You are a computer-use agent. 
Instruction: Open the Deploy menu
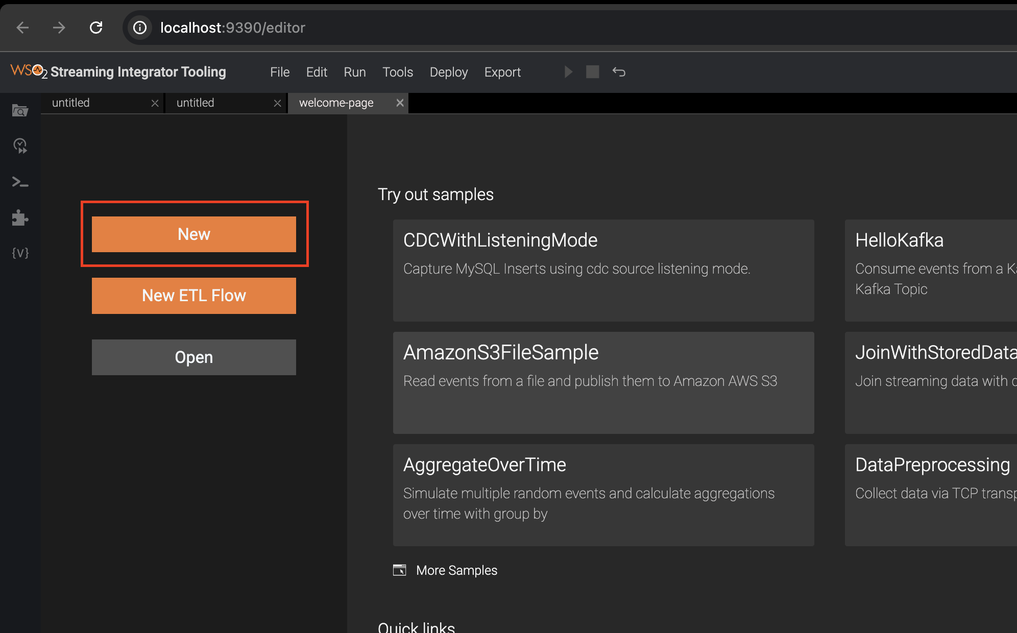click(448, 72)
